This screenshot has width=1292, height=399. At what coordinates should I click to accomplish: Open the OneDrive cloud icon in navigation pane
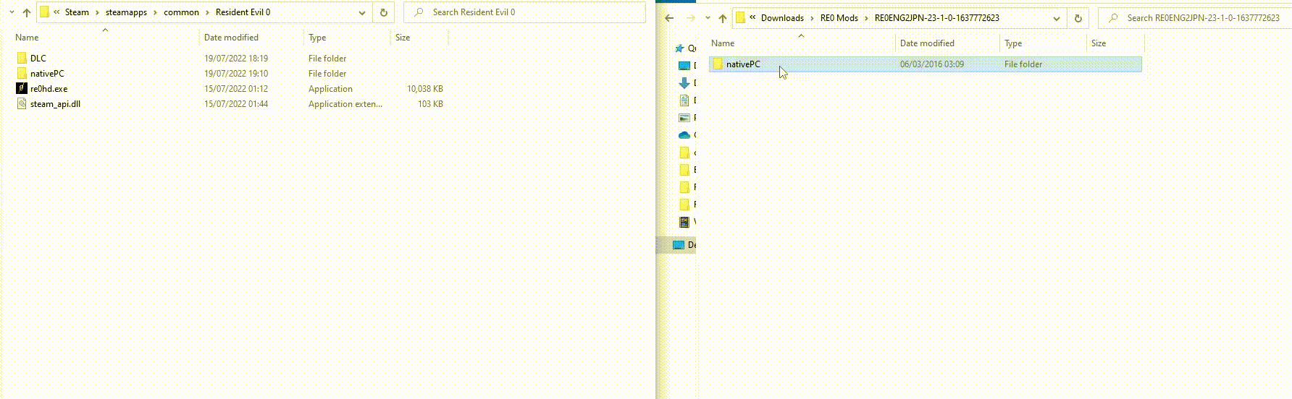[x=684, y=135]
